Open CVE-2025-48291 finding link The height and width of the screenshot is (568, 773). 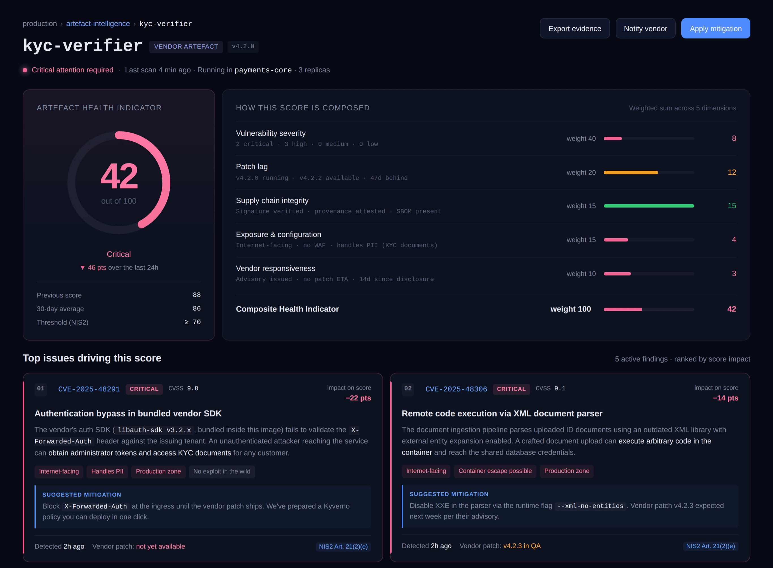(x=89, y=389)
